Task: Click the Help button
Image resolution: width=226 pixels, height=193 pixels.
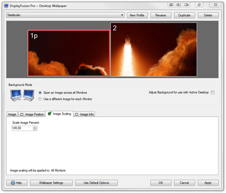Action: coord(17,183)
